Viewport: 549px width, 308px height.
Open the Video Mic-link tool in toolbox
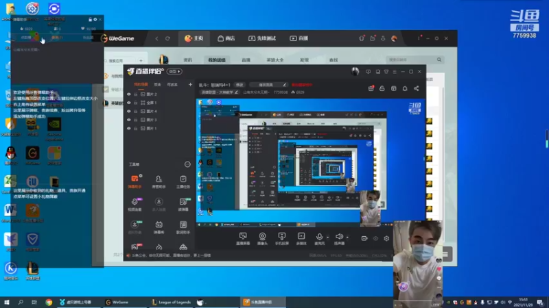click(x=135, y=204)
